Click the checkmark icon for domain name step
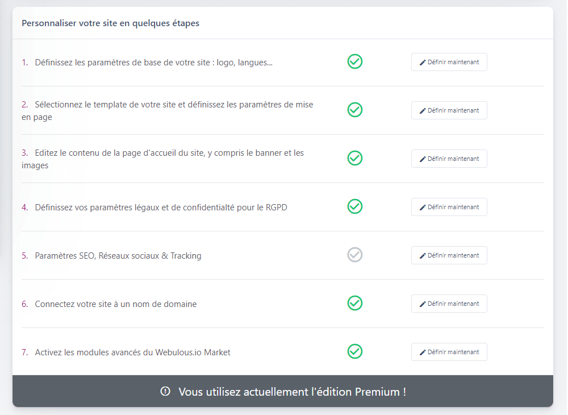Screen dimensions: 568x415 [x=355, y=303]
